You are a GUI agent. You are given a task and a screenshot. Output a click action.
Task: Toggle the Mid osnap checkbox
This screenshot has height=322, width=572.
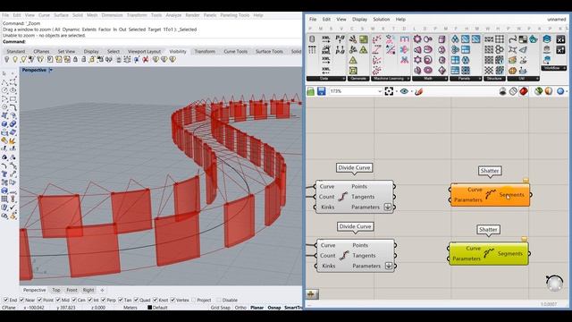[57, 301]
